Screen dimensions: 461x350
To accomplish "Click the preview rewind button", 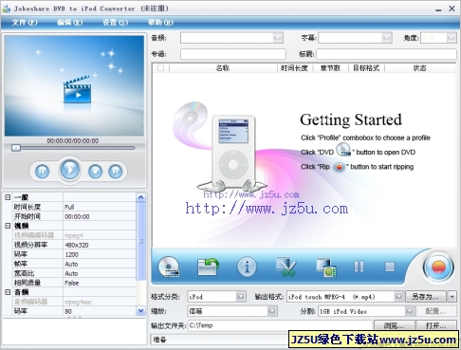I will pos(43,171).
